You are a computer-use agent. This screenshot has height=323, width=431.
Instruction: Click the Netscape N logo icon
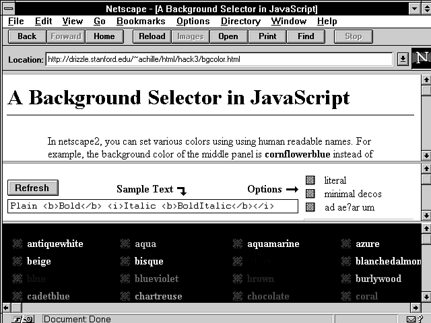click(421, 59)
